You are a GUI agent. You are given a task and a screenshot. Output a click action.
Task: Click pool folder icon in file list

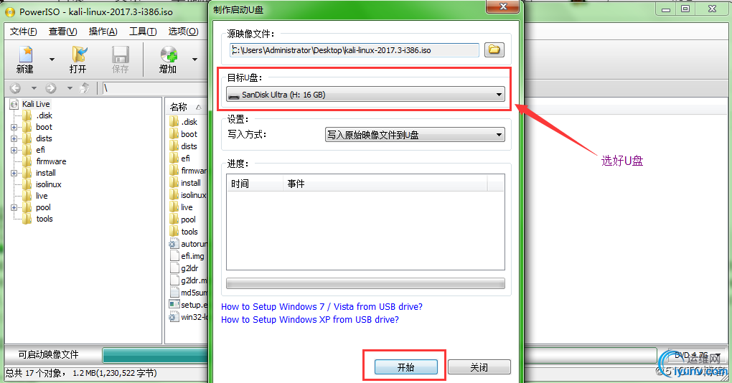coord(174,219)
